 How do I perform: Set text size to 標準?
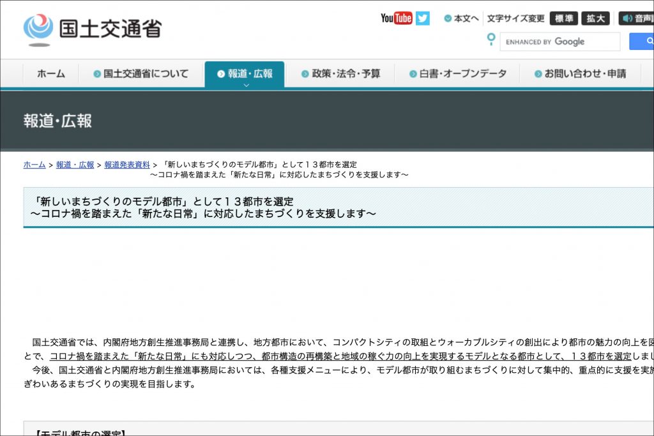coord(563,19)
